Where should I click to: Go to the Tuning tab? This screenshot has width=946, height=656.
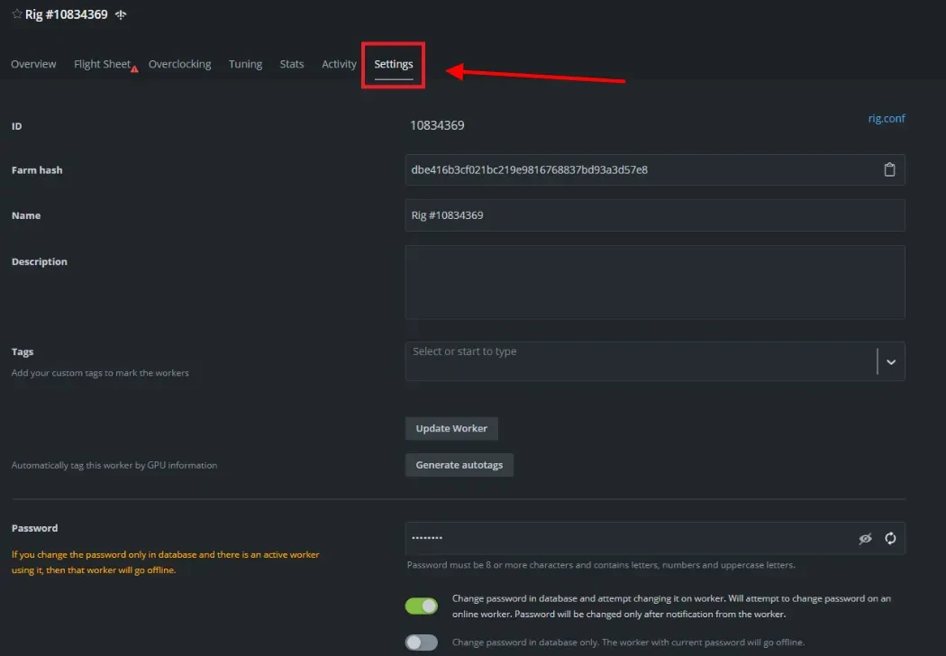[x=245, y=64]
